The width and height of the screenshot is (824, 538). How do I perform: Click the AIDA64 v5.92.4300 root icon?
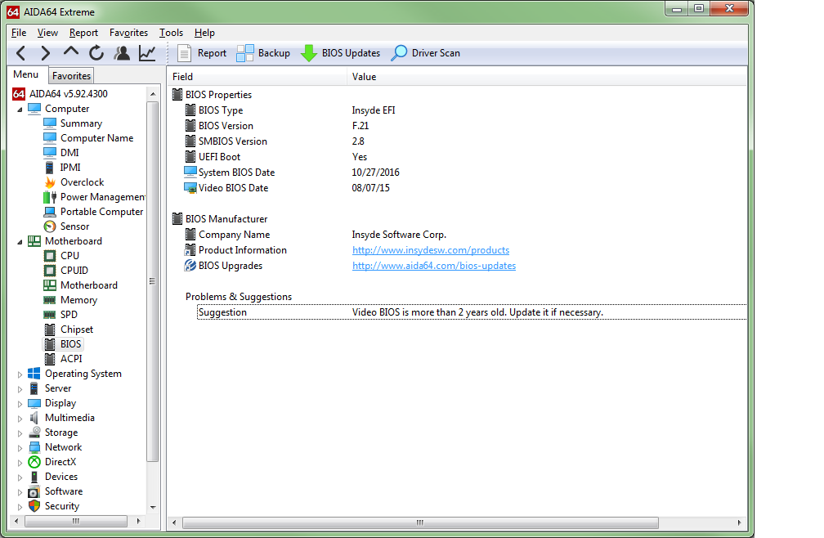(19, 93)
